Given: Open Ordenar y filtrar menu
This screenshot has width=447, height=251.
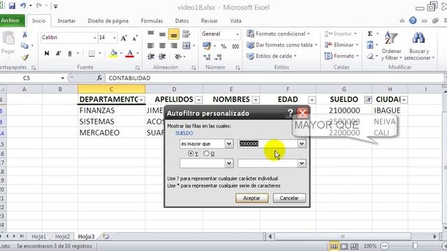Looking at the screenshot, I should pyautogui.click(x=391, y=45).
